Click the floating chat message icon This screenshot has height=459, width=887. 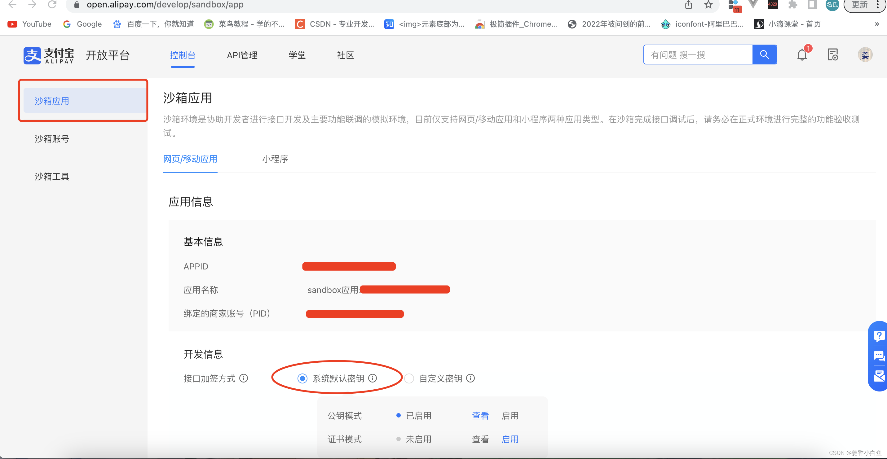tap(879, 356)
